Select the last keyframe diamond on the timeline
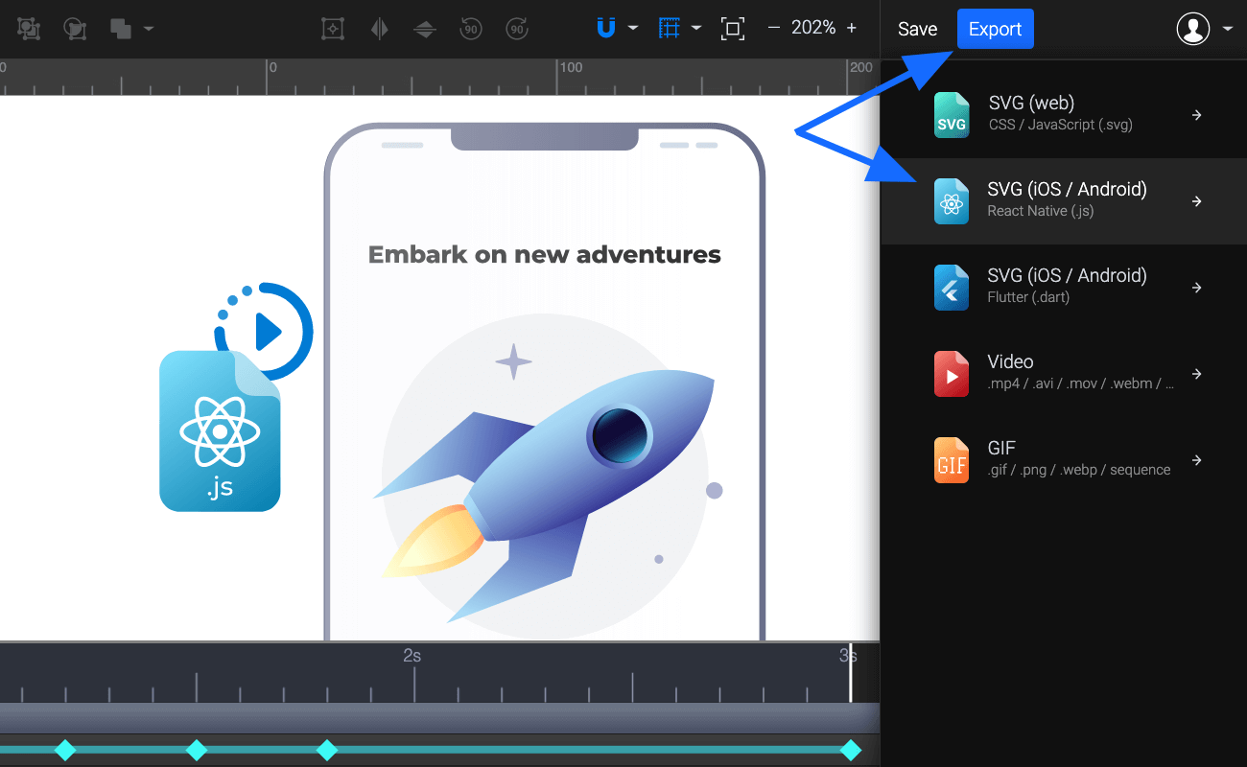The height and width of the screenshot is (767, 1247). pyautogui.click(x=852, y=751)
